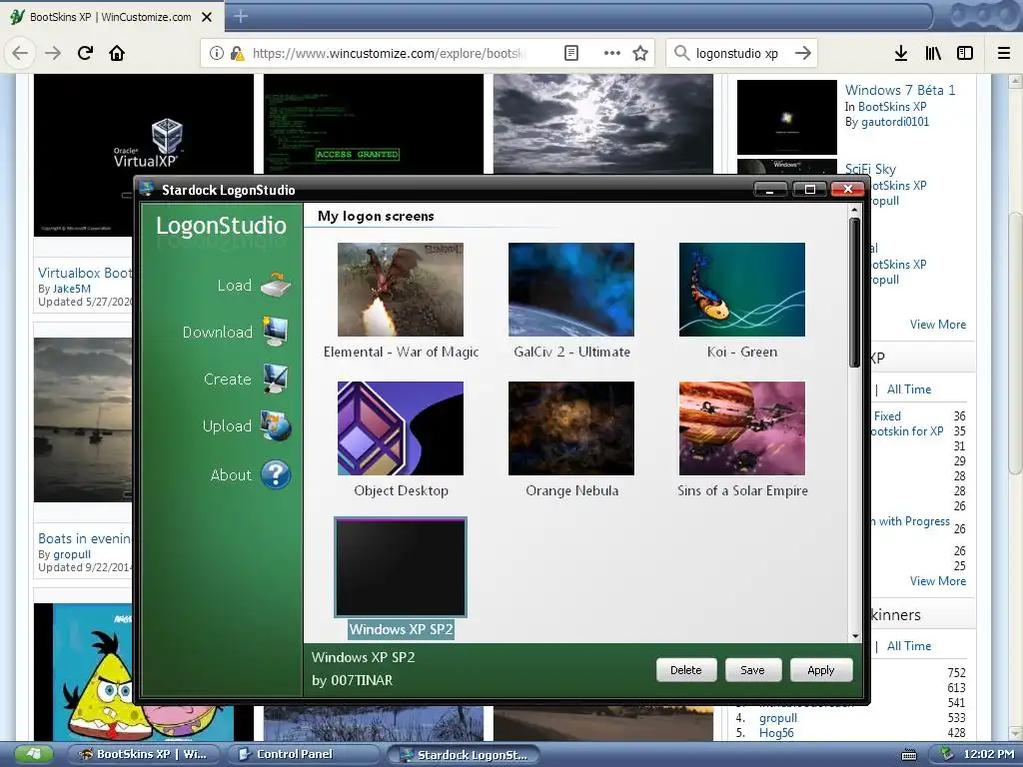Open the SciFi Sky link in browser
The width and height of the screenshot is (1023, 767).
[x=870, y=169]
